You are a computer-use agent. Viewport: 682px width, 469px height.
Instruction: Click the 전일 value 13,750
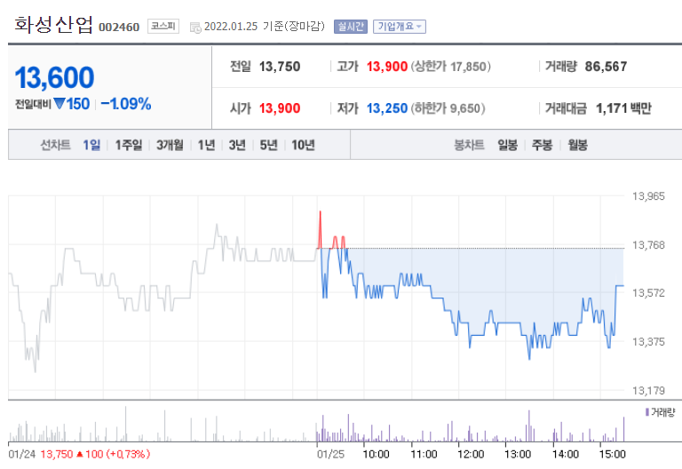click(x=280, y=67)
